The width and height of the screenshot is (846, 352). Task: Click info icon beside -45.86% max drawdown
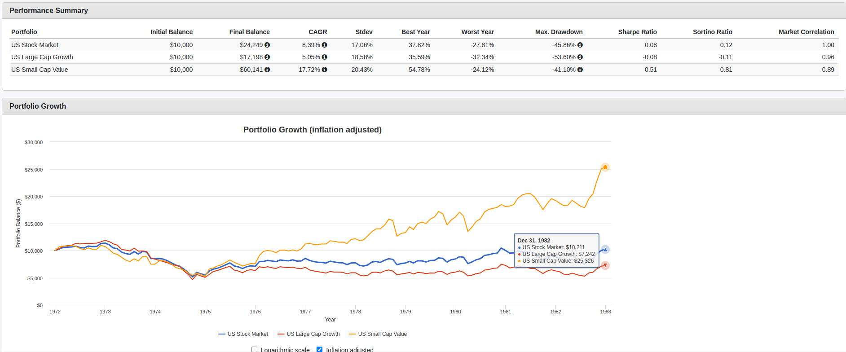pos(580,45)
